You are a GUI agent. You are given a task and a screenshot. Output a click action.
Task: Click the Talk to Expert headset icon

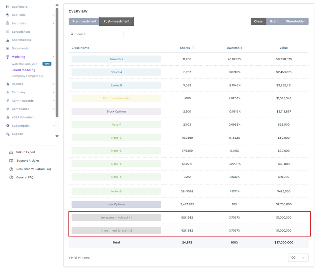(x=11, y=152)
